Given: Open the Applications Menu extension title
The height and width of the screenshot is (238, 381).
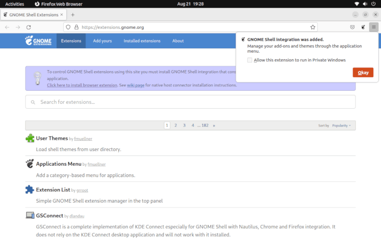Looking at the screenshot, I should [x=59, y=164].
